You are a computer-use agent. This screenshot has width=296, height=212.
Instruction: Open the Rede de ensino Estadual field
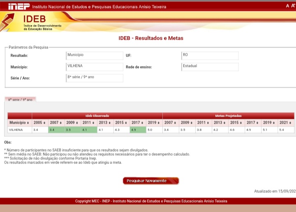tap(210, 67)
